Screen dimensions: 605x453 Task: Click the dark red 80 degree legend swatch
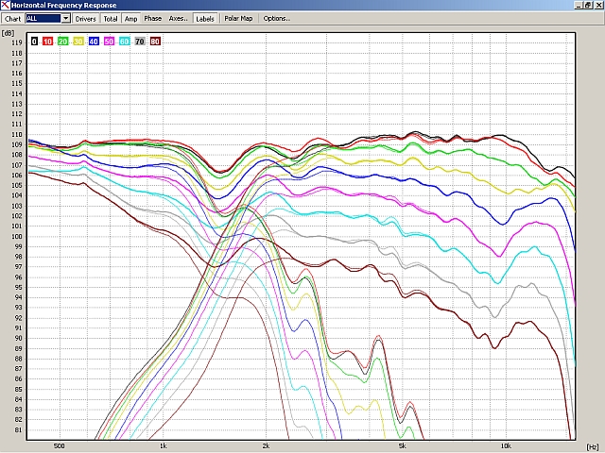tap(155, 42)
